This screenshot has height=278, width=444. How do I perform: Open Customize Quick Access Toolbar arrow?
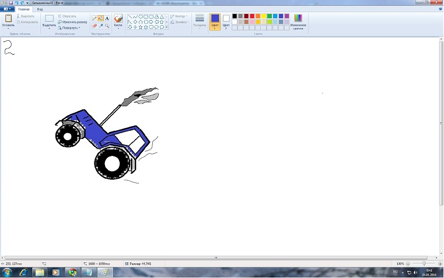pos(27,3)
